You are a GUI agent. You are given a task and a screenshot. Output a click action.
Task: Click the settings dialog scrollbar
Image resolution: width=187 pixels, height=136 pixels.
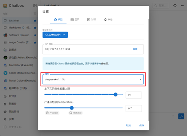149,70
